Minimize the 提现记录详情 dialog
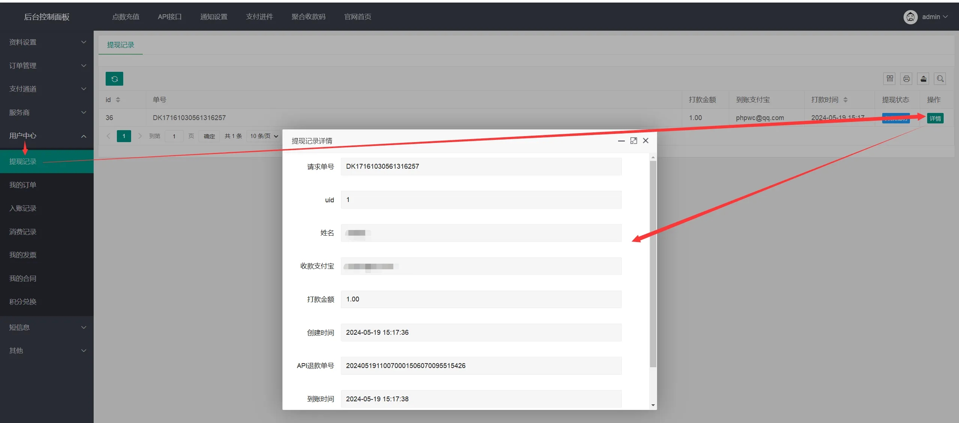The width and height of the screenshot is (959, 423). tap(621, 141)
